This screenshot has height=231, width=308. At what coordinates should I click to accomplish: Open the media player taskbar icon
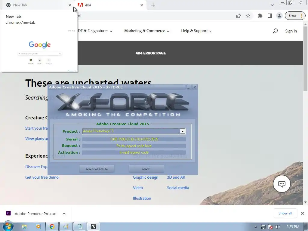pos(38,227)
